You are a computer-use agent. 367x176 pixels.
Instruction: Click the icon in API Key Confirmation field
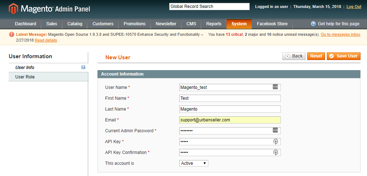point(275,153)
